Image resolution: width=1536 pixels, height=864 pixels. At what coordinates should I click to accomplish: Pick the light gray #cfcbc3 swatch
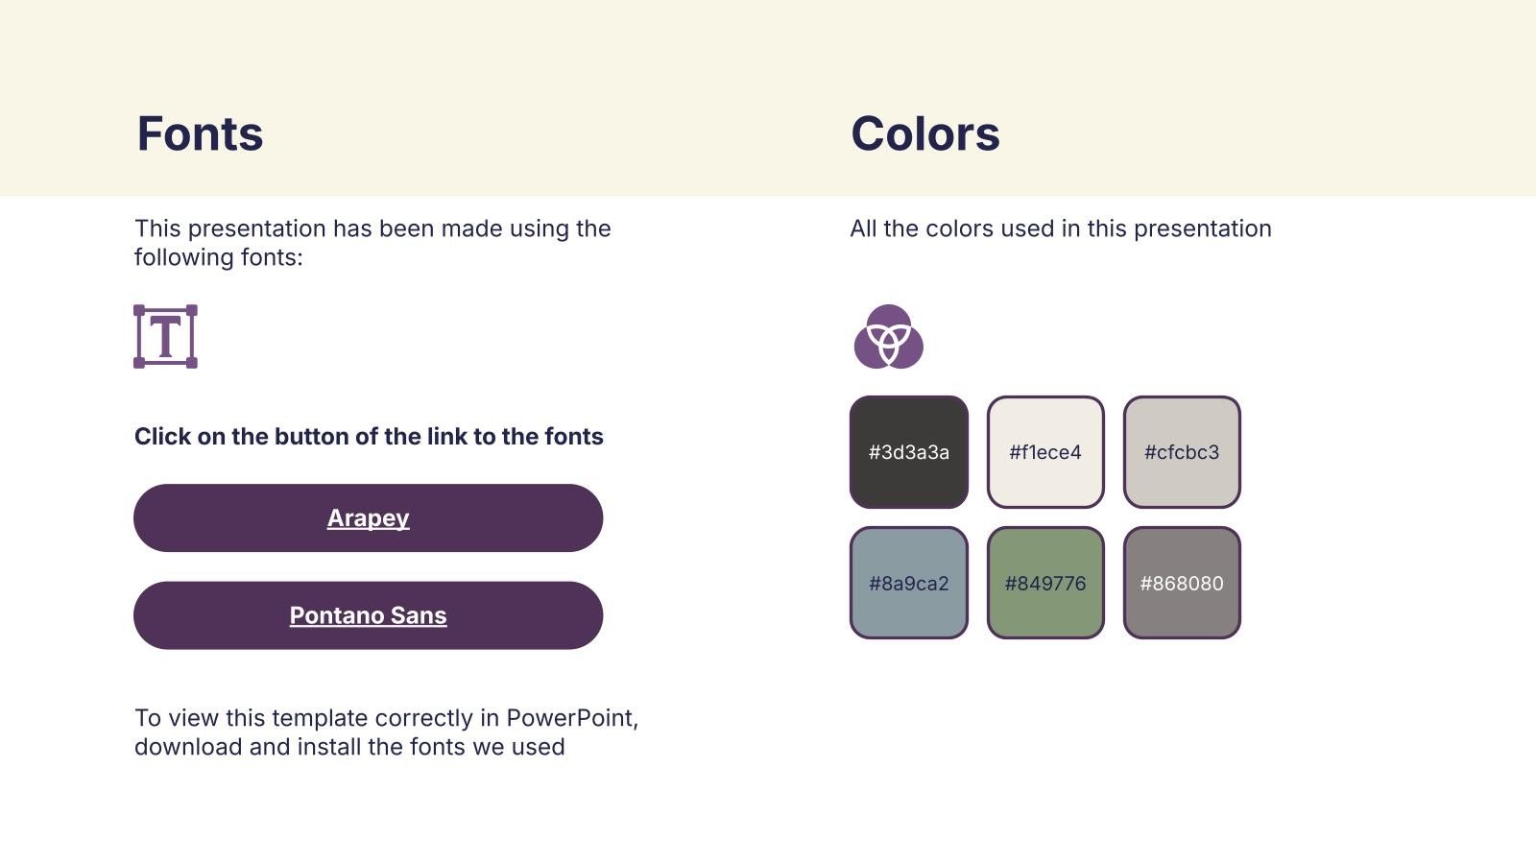pos(1181,452)
